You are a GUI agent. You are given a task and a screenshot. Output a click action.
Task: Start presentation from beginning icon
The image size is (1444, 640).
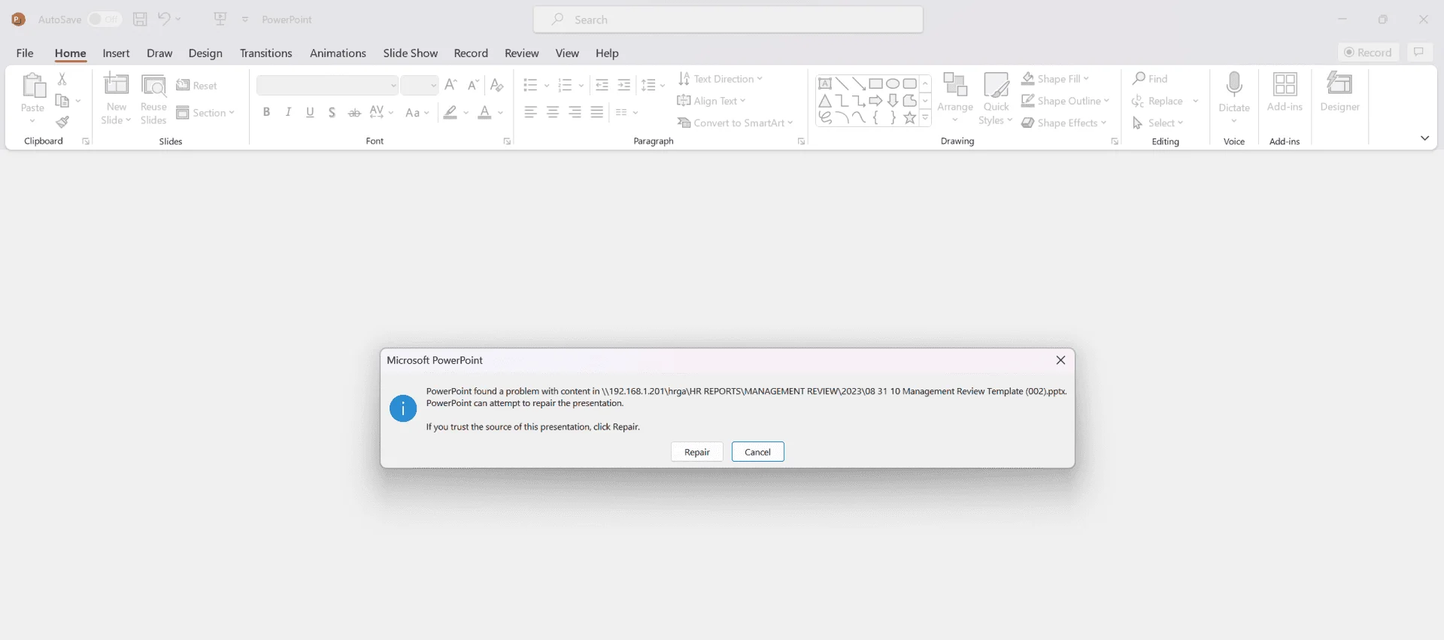(220, 20)
